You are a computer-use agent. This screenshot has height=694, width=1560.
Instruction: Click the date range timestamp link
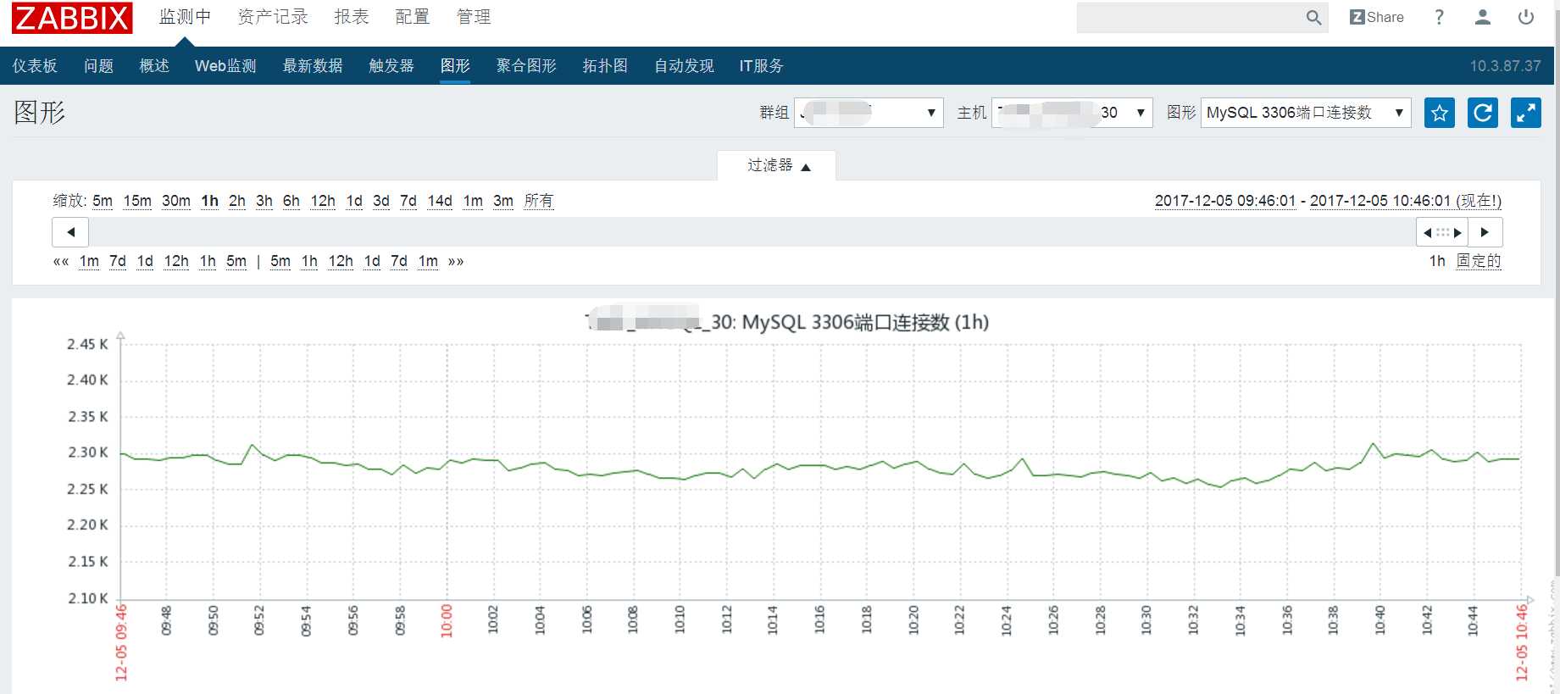tap(1328, 201)
